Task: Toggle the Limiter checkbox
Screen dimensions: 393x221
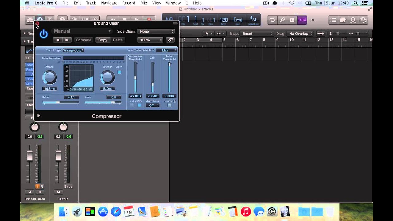Action: [x=169, y=105]
